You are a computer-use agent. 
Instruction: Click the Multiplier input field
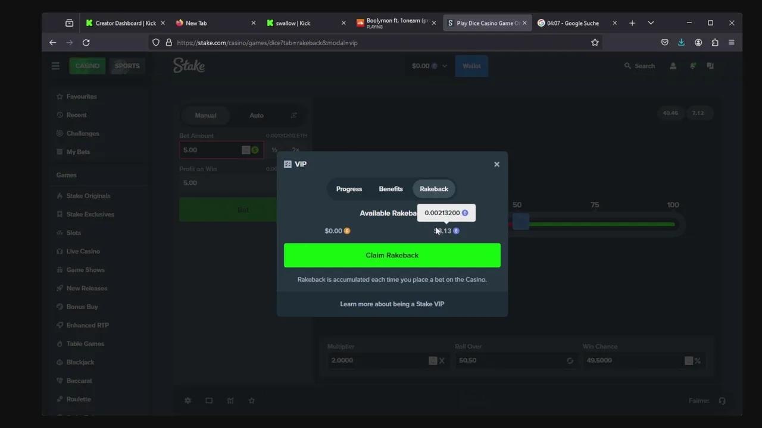tap(387, 360)
